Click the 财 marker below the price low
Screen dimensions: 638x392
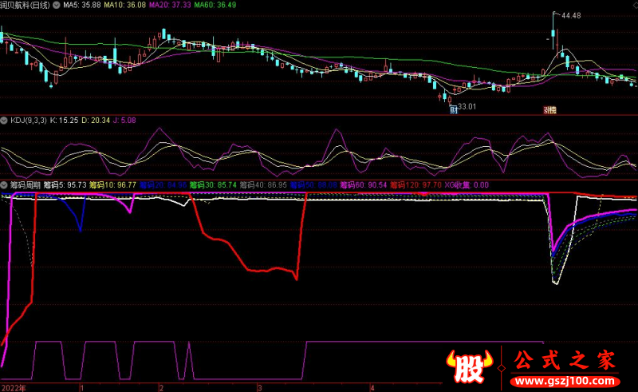pos(453,109)
